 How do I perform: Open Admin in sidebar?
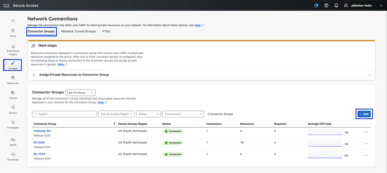tap(13, 142)
